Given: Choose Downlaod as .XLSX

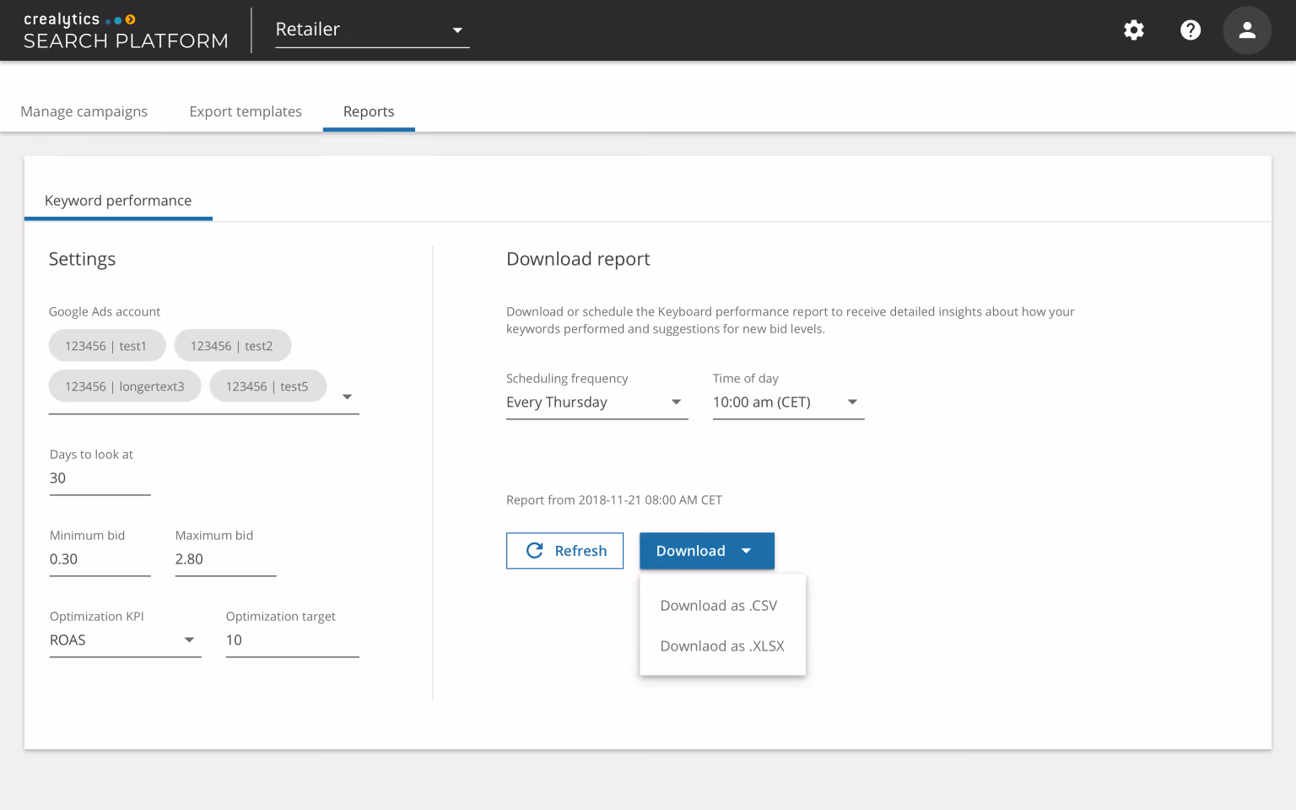Looking at the screenshot, I should point(723,646).
